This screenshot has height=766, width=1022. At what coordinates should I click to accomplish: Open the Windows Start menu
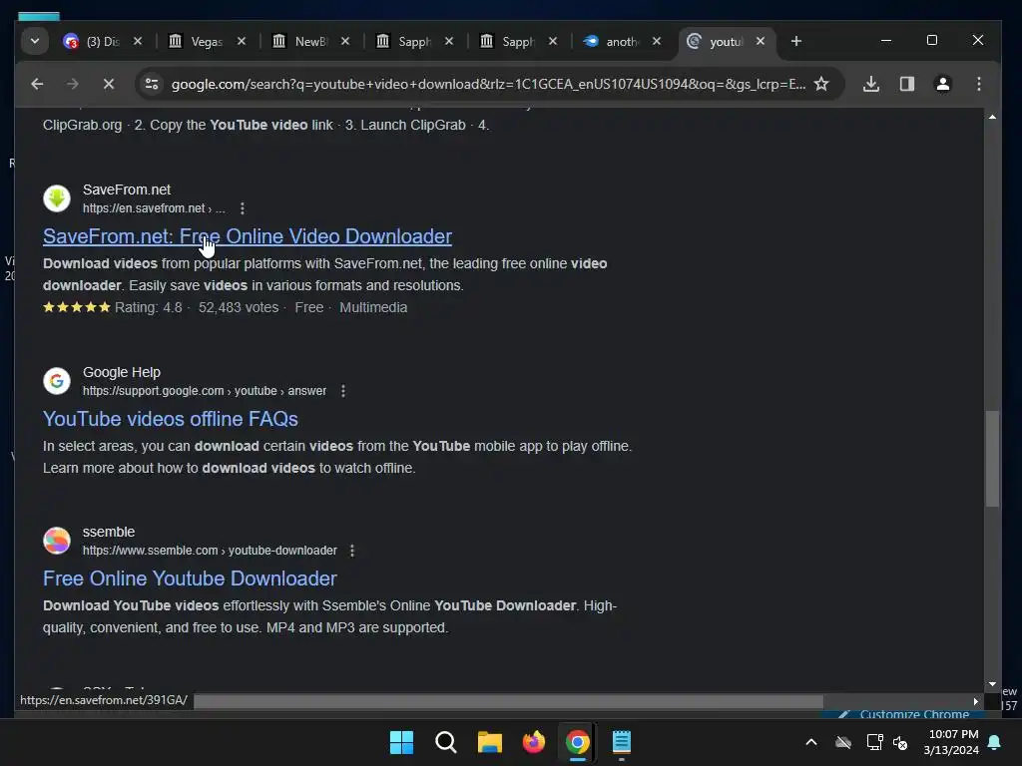(401, 742)
